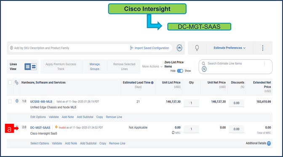
Task: Open the More Actions dropdown
Action: 152,67
